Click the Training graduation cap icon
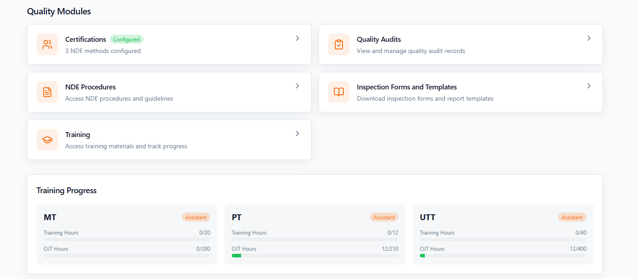The height and width of the screenshot is (279, 639). point(47,140)
